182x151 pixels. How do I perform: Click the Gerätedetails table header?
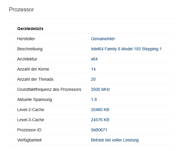coord(30,29)
